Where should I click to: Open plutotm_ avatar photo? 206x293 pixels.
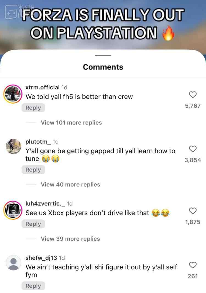[13, 146]
